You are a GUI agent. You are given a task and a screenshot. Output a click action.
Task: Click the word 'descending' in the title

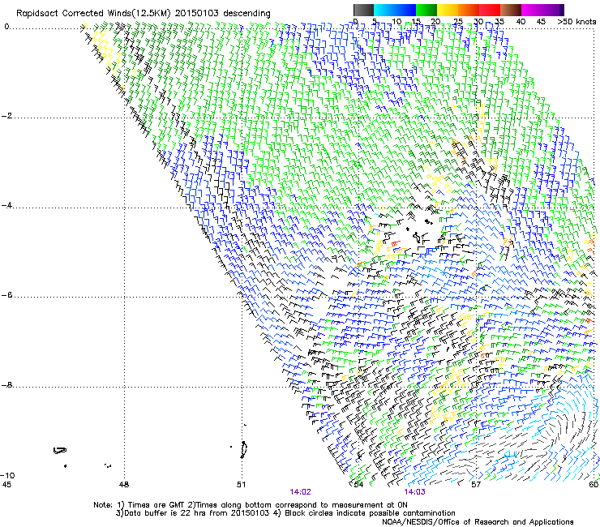(x=246, y=14)
